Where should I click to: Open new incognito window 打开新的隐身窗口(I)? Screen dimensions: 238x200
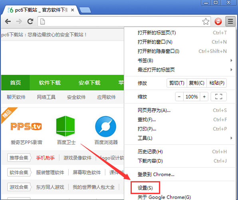click(x=180, y=51)
